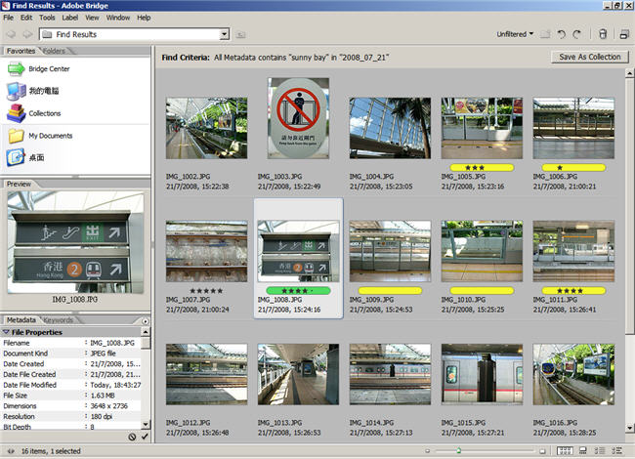Open Bridge Center in Favorites
The height and width of the screenshot is (459, 635).
click(x=49, y=68)
